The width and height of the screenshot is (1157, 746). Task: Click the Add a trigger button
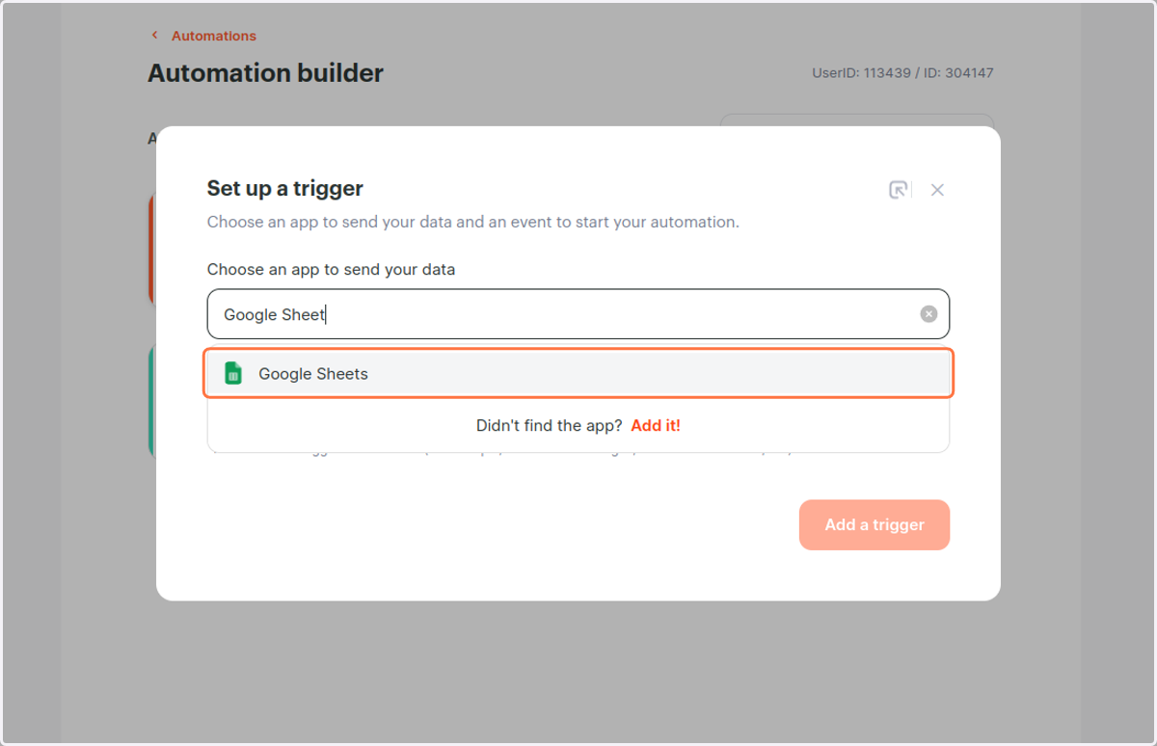point(874,525)
